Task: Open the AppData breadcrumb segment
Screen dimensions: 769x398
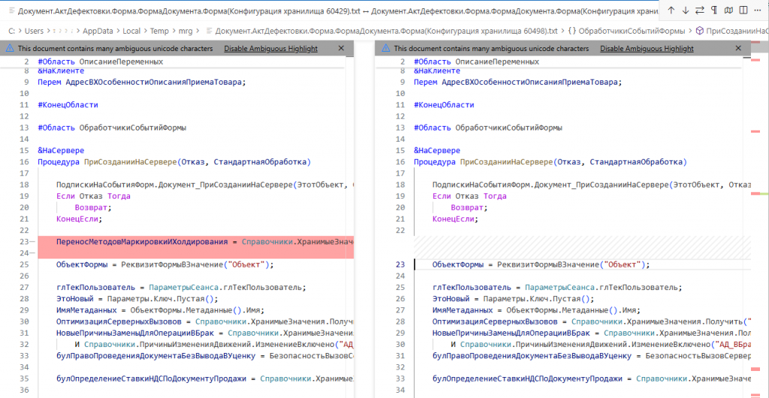Action: tap(98, 31)
